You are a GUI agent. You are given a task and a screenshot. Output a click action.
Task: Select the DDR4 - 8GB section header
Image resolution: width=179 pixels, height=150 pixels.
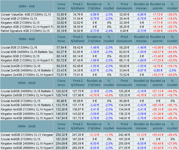coord(27,39)
